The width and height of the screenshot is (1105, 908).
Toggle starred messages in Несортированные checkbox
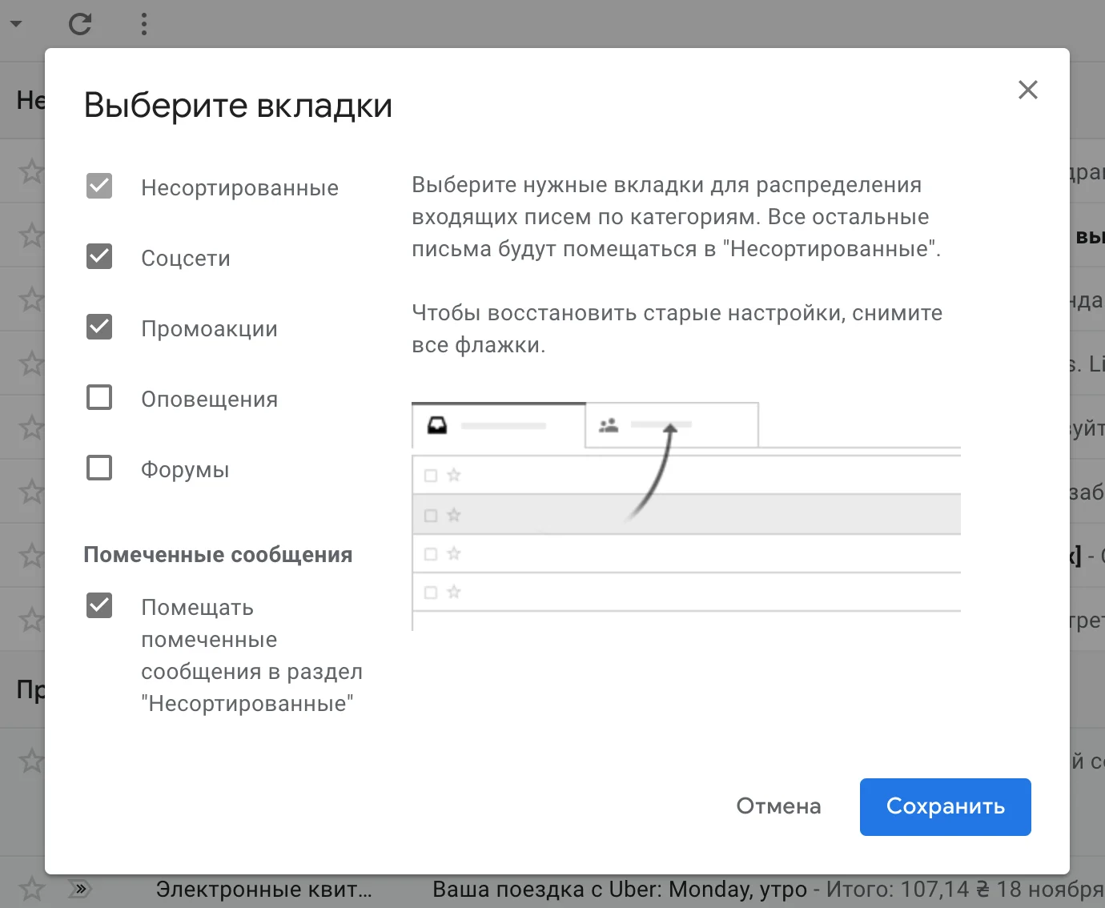pyautogui.click(x=99, y=606)
